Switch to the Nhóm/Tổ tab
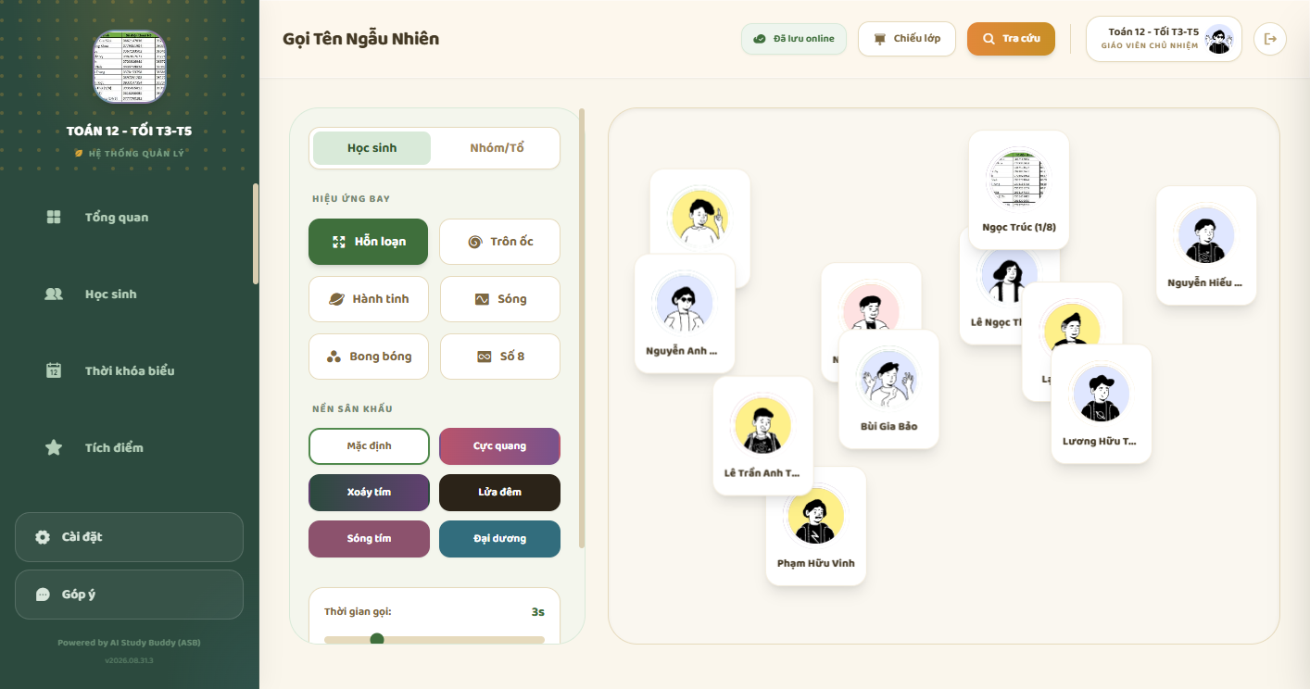 497,148
